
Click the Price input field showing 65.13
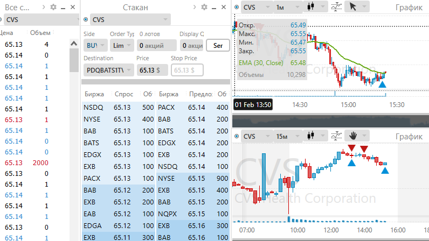point(151,70)
